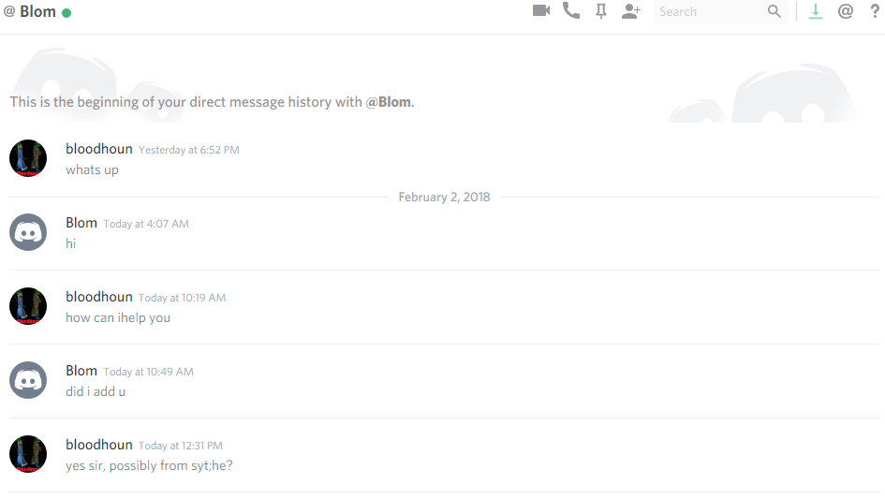Open pinned messages panel

click(601, 11)
